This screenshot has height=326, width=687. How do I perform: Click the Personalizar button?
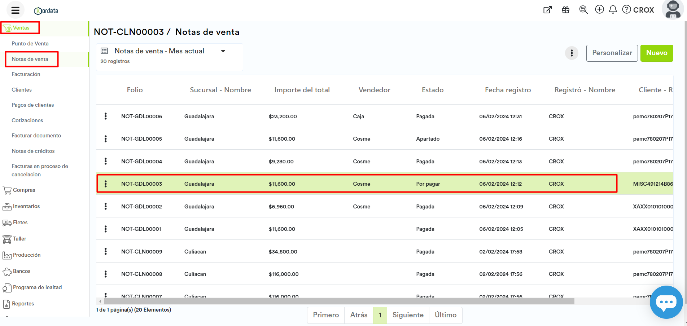pyautogui.click(x=612, y=53)
